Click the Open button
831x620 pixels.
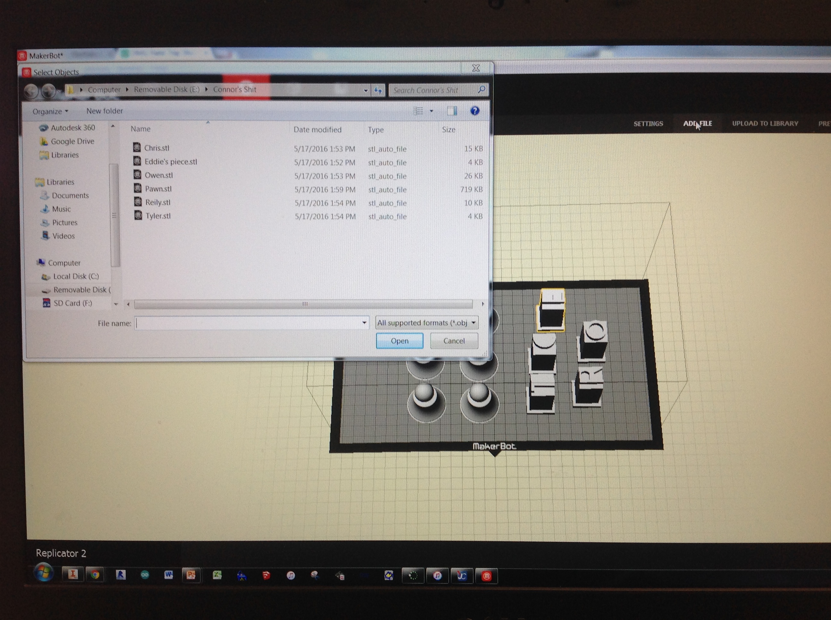tap(399, 341)
